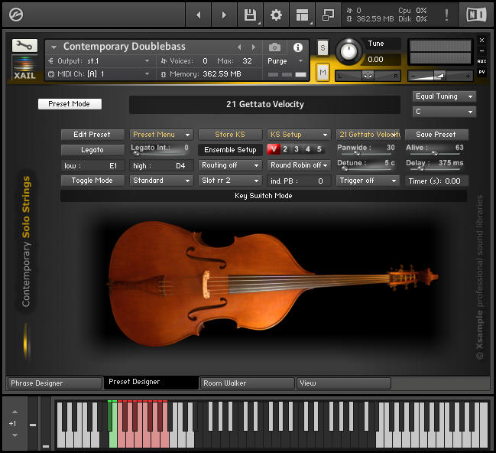The height and width of the screenshot is (453, 496).
Task: Open the Equal Tuning dropdown
Action: point(444,96)
